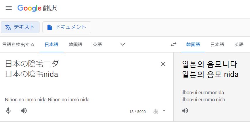Listen to the Korean translation audio

pos(185,111)
